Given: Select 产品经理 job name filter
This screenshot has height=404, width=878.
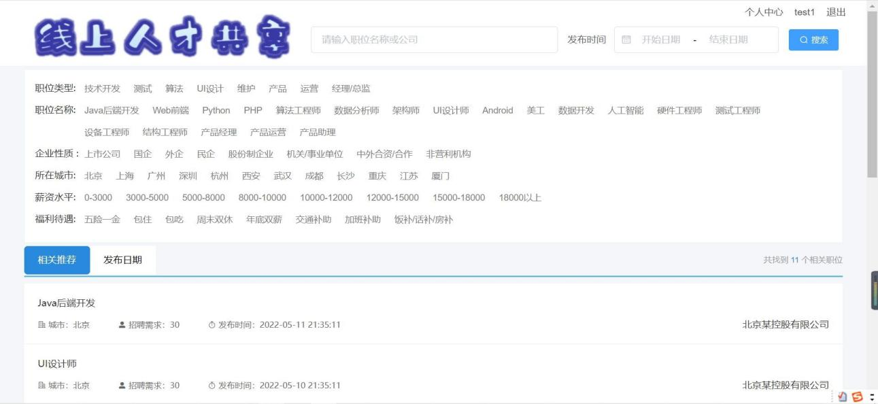Looking at the screenshot, I should (x=219, y=133).
